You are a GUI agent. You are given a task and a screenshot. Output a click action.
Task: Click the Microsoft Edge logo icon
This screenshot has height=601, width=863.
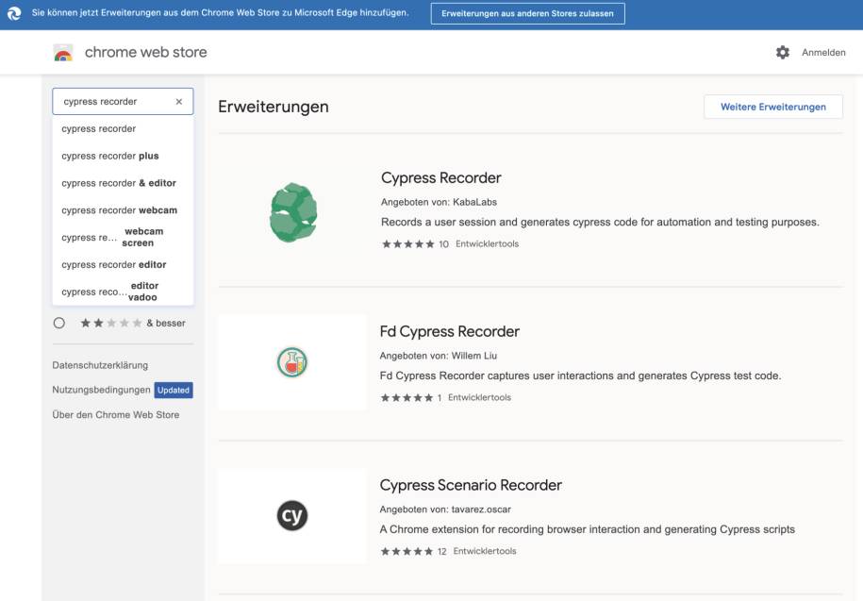[x=14, y=13]
